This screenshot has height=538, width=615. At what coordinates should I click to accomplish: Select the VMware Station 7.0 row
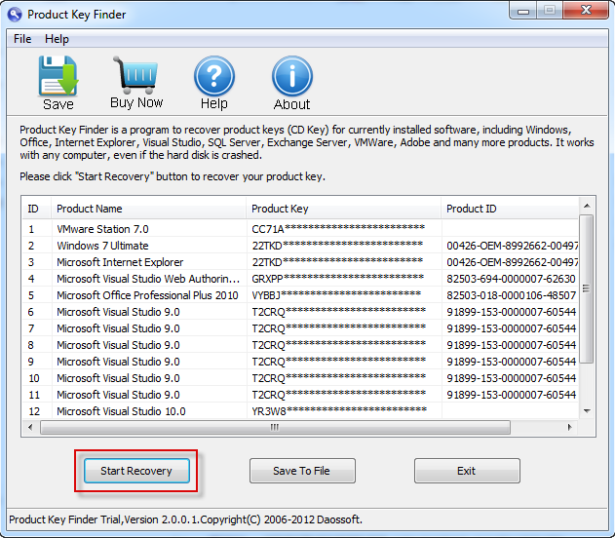point(102,229)
